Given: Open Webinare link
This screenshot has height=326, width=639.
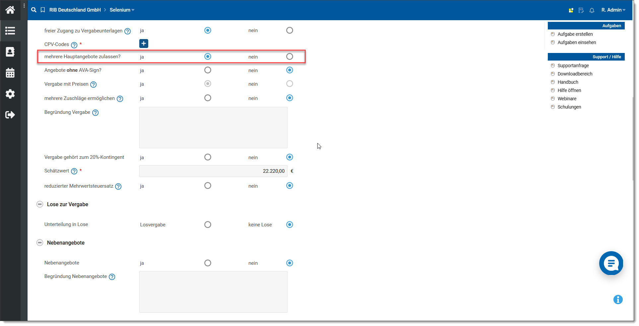Looking at the screenshot, I should (567, 99).
